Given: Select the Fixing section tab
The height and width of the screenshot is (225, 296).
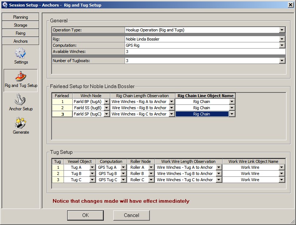Looking at the screenshot, I should pos(20,33).
